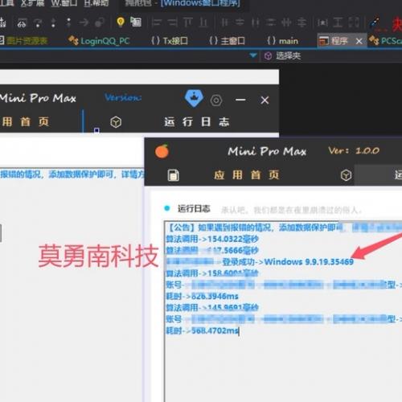Click the orange fruit logo in front window
402x402 pixels.
tap(162, 151)
